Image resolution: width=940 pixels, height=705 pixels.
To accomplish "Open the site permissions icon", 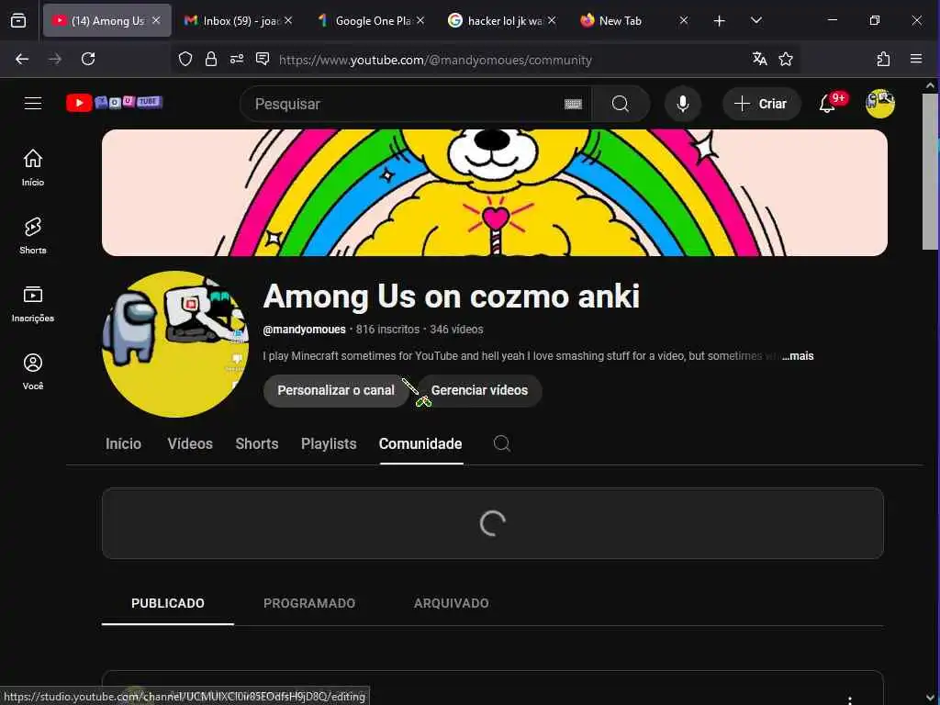I will pos(237,59).
